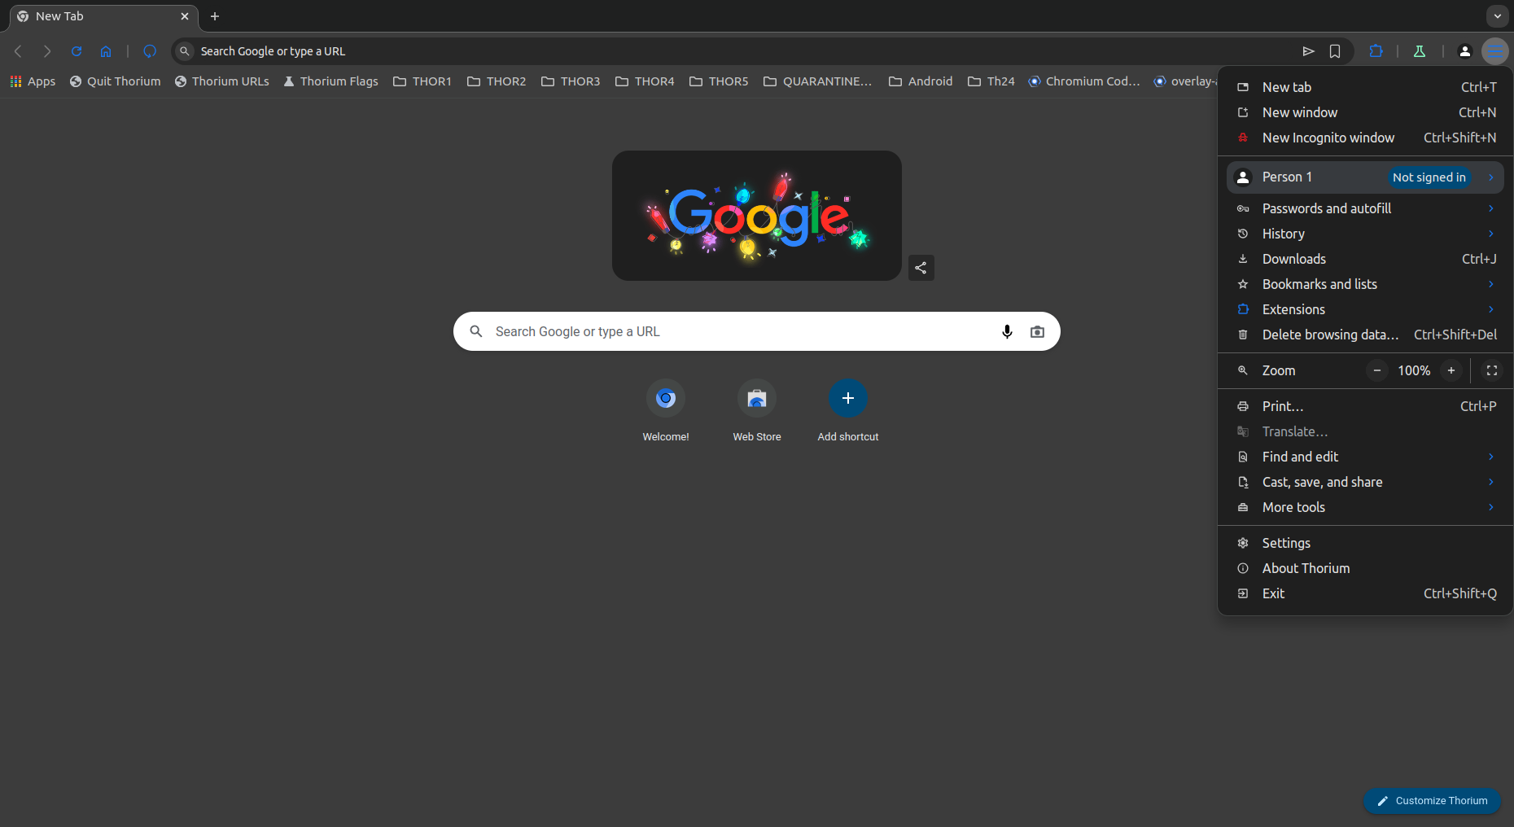Image resolution: width=1514 pixels, height=827 pixels.
Task: Go to the home page icon
Action: [106, 51]
